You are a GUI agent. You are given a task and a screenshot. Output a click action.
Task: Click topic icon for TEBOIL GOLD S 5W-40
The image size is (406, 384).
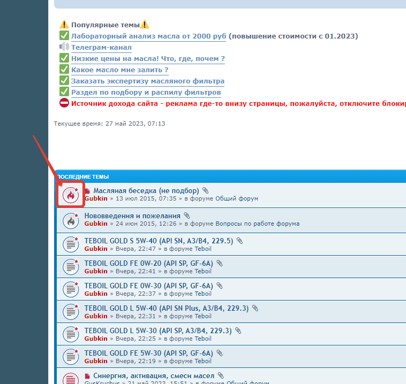pos(71,244)
